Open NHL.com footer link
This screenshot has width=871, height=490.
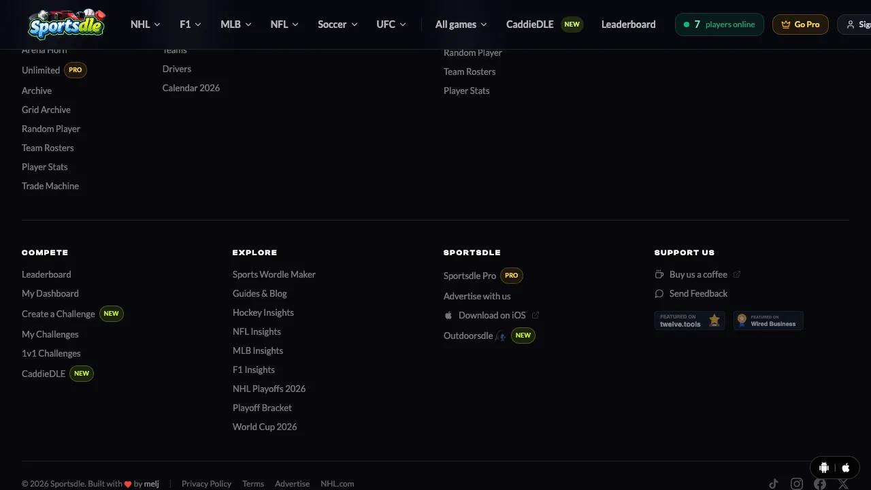(x=338, y=484)
